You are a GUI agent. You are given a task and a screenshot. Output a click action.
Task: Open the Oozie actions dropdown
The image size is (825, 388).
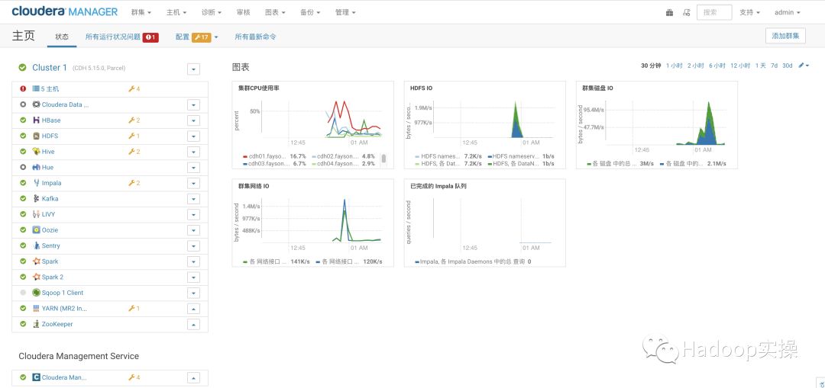pyautogui.click(x=193, y=230)
